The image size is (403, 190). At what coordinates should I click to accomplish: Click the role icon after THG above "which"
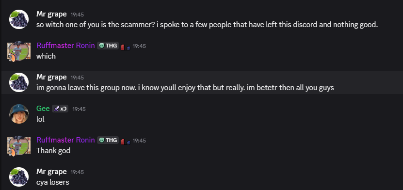pyautogui.click(x=126, y=47)
